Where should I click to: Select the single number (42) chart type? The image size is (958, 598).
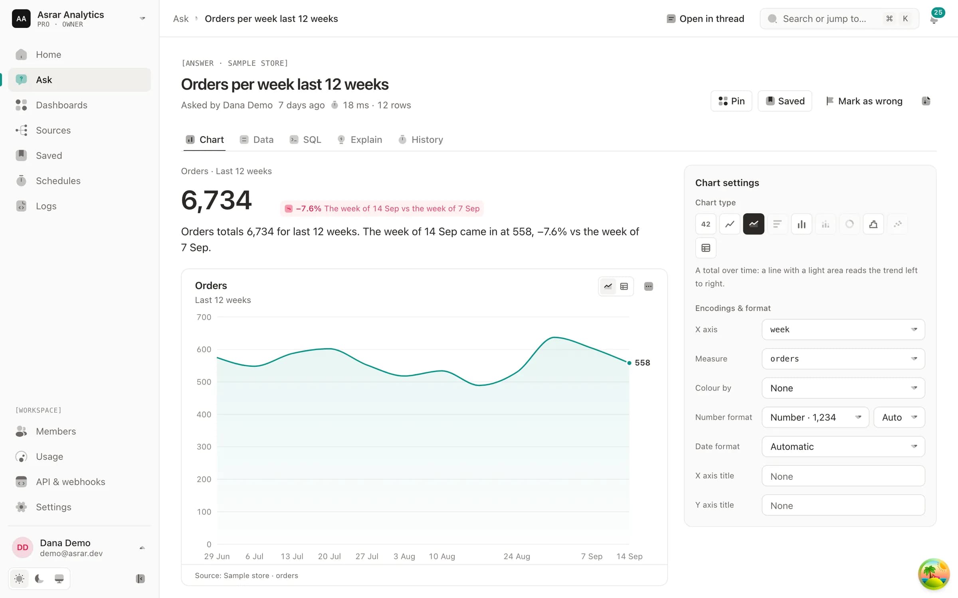tap(705, 224)
